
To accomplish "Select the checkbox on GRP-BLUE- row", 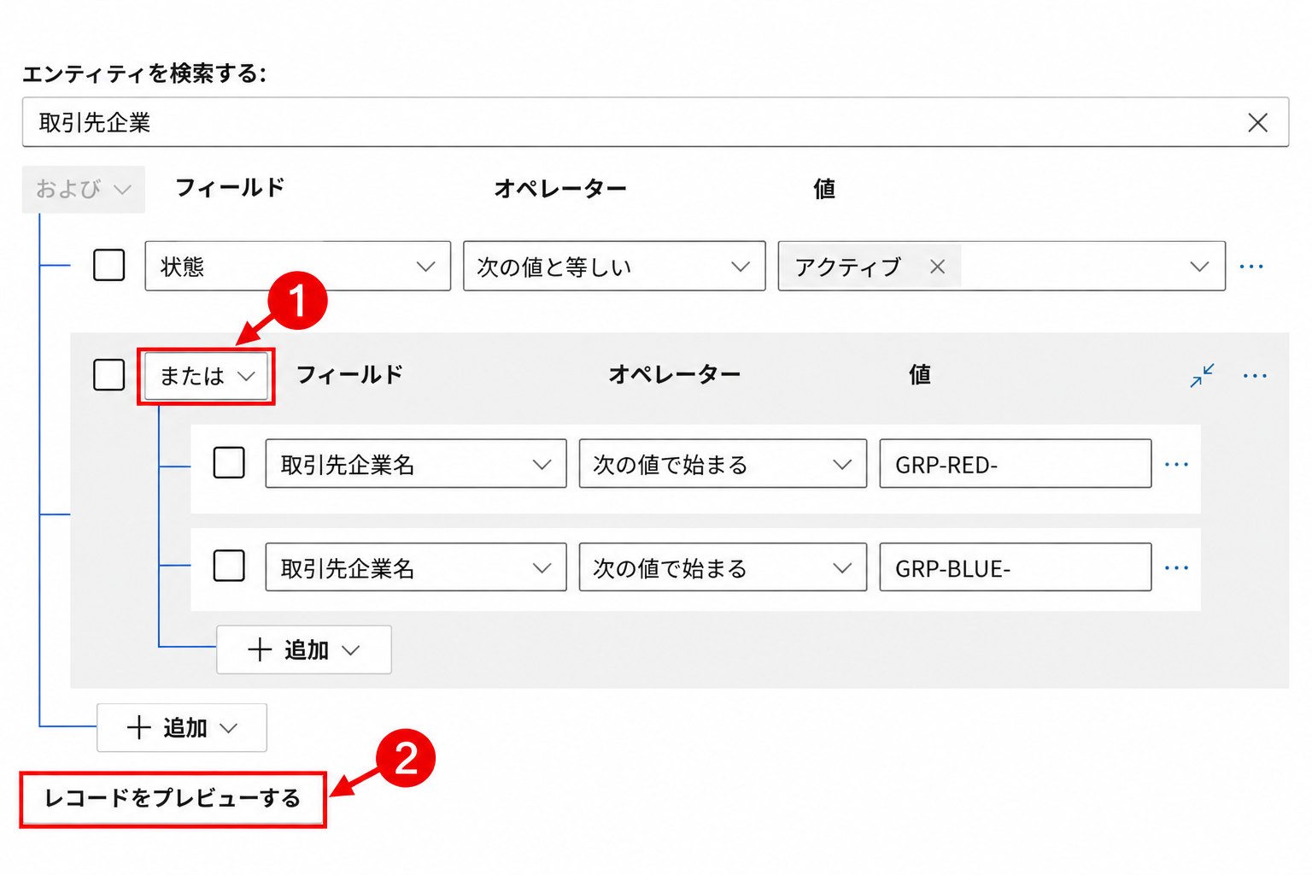I will pyautogui.click(x=229, y=566).
